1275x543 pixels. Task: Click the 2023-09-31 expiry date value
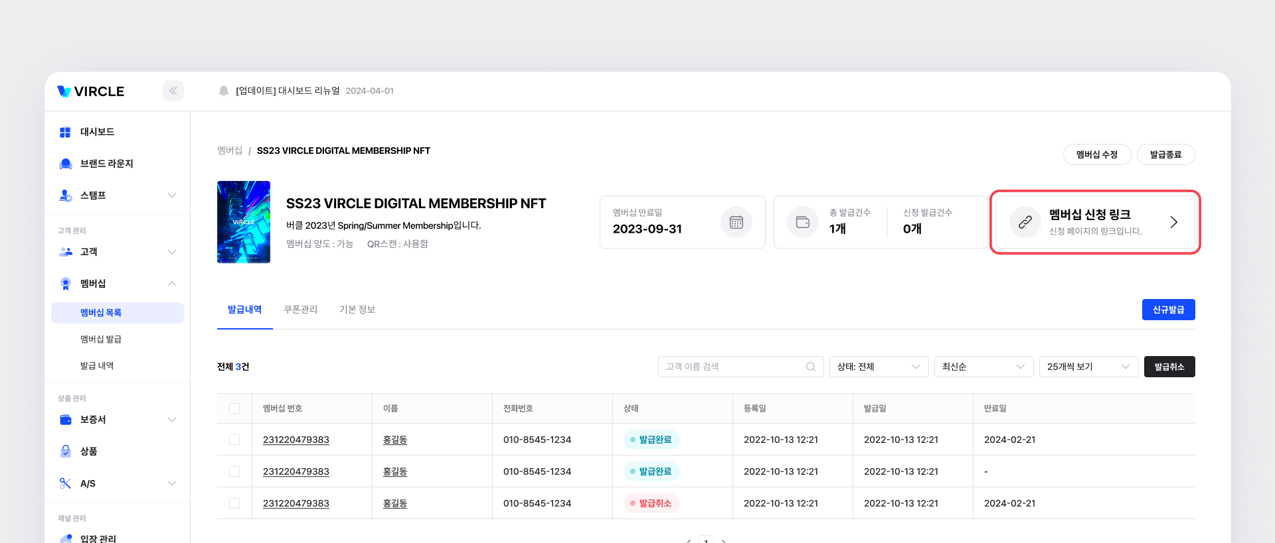coord(647,229)
